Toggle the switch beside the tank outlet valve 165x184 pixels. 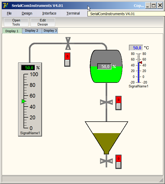tap(118, 103)
